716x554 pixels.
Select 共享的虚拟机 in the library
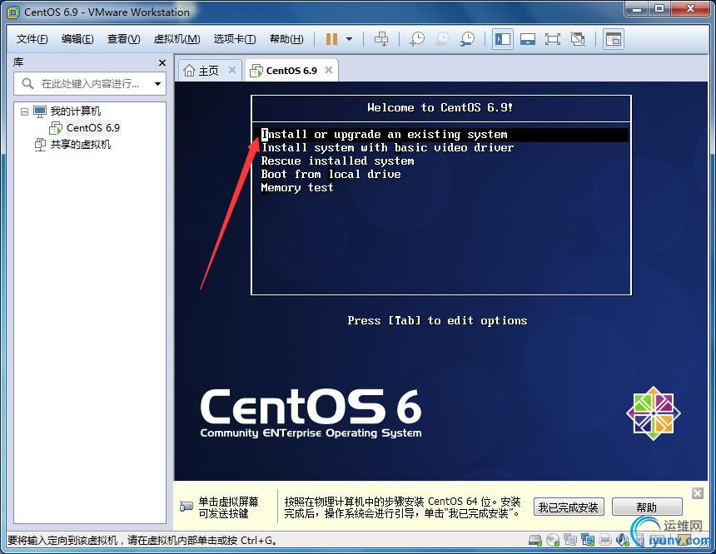click(x=81, y=145)
